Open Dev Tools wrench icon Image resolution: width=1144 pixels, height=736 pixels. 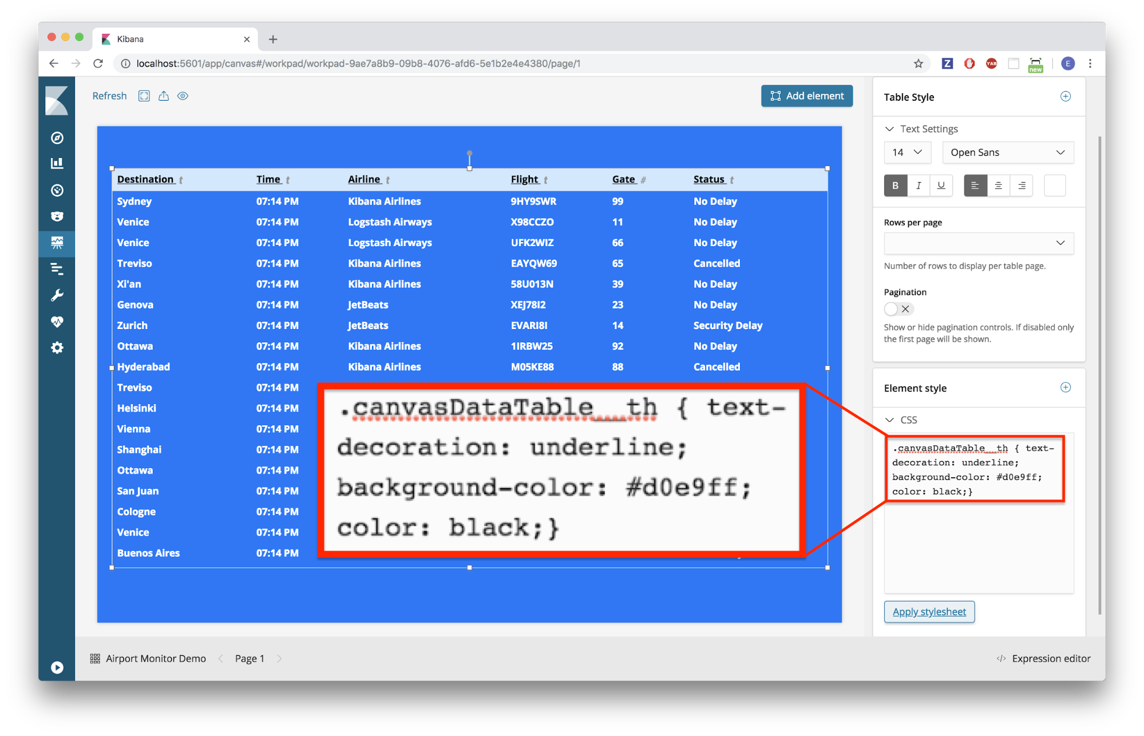coord(57,295)
